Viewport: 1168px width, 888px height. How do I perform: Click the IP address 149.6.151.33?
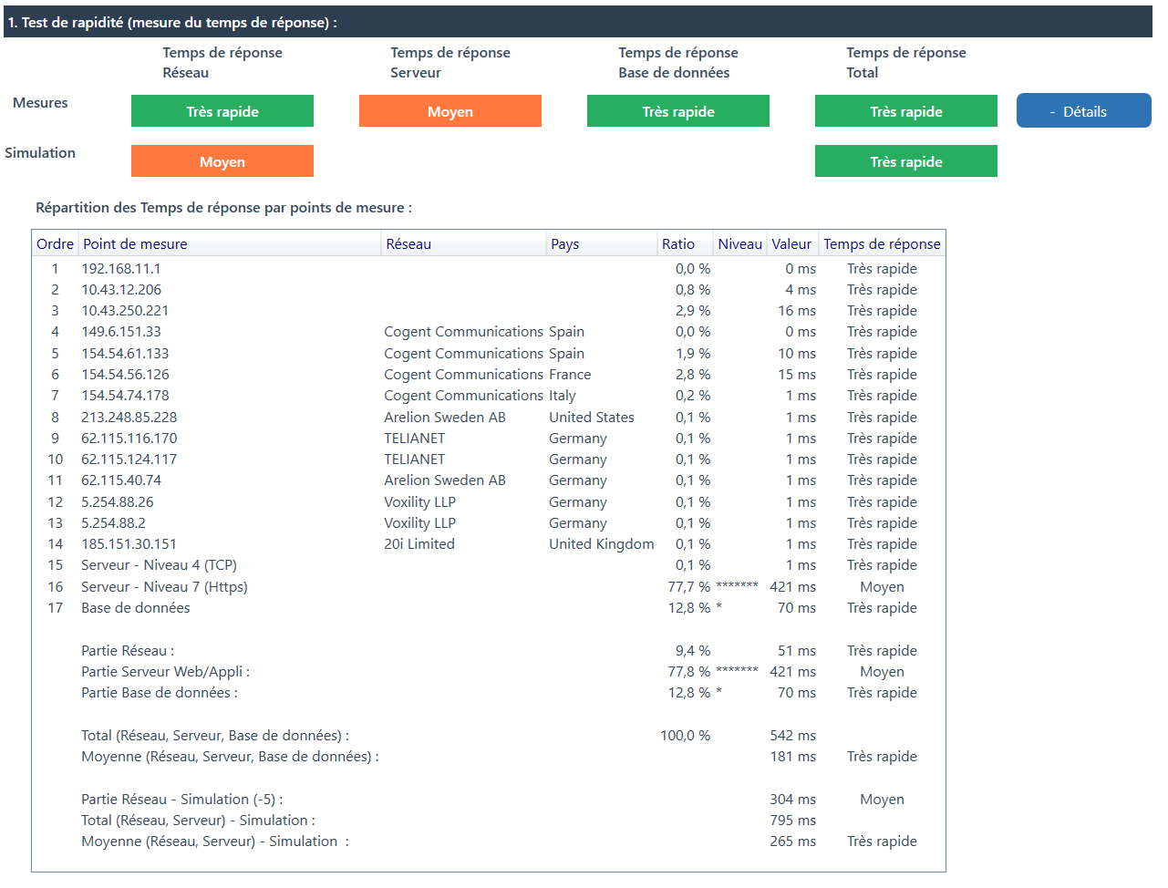click(x=121, y=332)
